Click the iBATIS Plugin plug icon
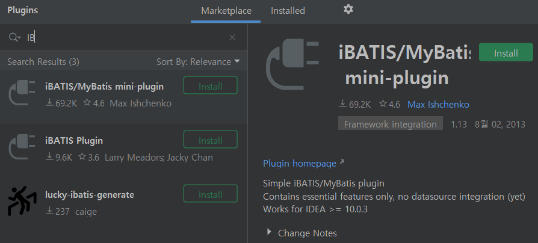Screen dimensions: 538x243 point(22,147)
